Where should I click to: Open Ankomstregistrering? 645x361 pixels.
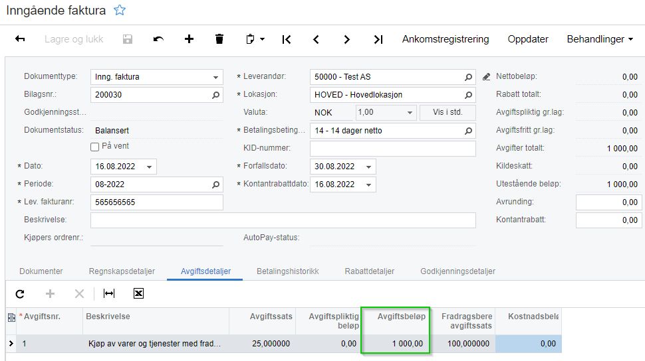[x=446, y=39]
